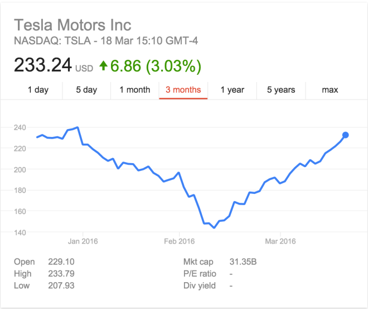Screen dimensions: 368x309
Task: Switch to the 5 day tab
Action: [86, 89]
